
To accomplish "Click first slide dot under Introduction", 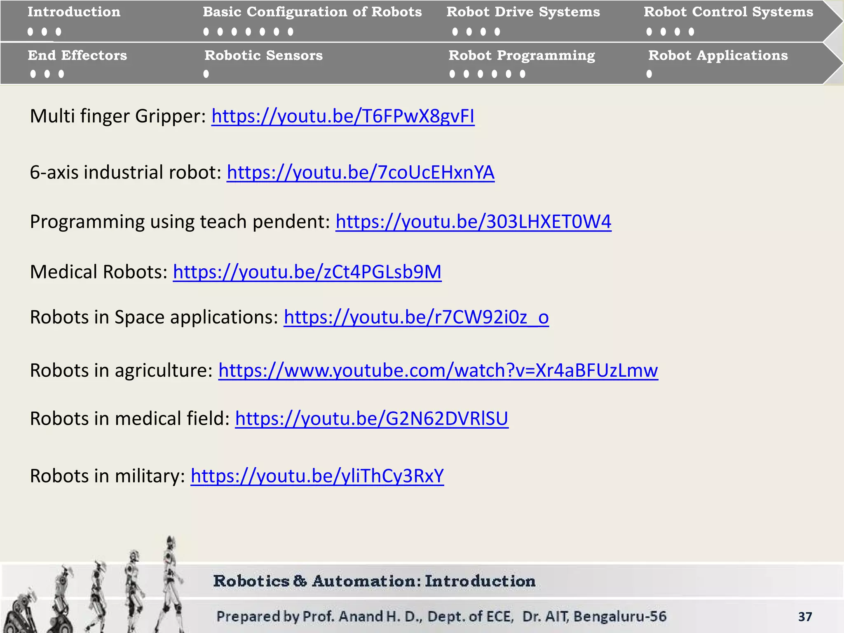I will [x=30, y=32].
